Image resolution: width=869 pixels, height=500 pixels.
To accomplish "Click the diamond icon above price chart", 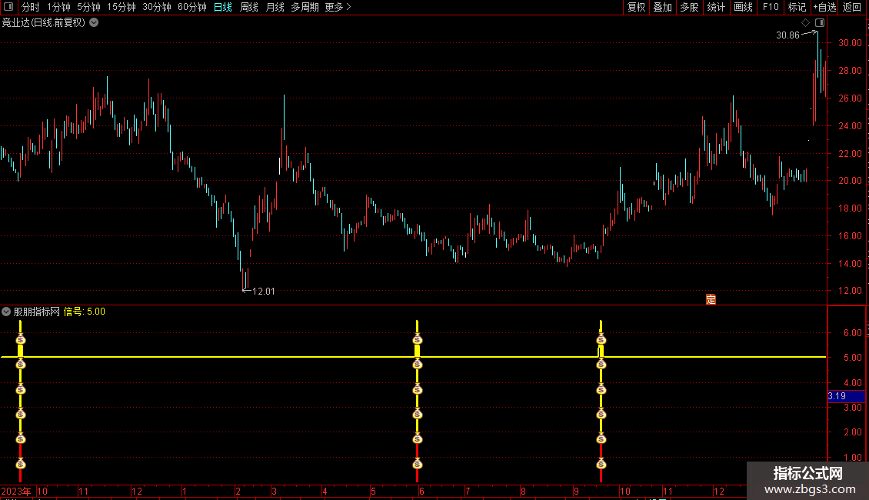I will click(806, 23).
